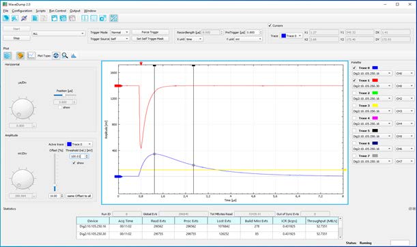This screenshot has width=417, height=247.
Task: Open the Trigger Mode dropdown
Action: [x=120, y=32]
